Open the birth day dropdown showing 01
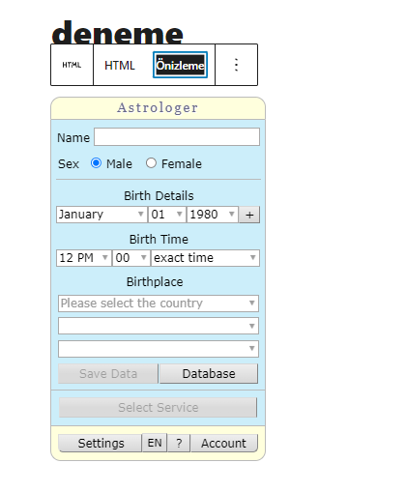This screenshot has width=406, height=492. [167, 215]
